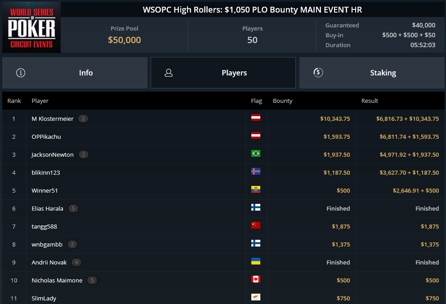The height and width of the screenshot is (304, 446).
Task: Open the Info tab
Action: point(75,73)
